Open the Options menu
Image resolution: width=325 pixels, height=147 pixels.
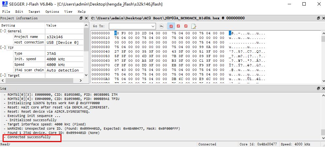[52, 11]
